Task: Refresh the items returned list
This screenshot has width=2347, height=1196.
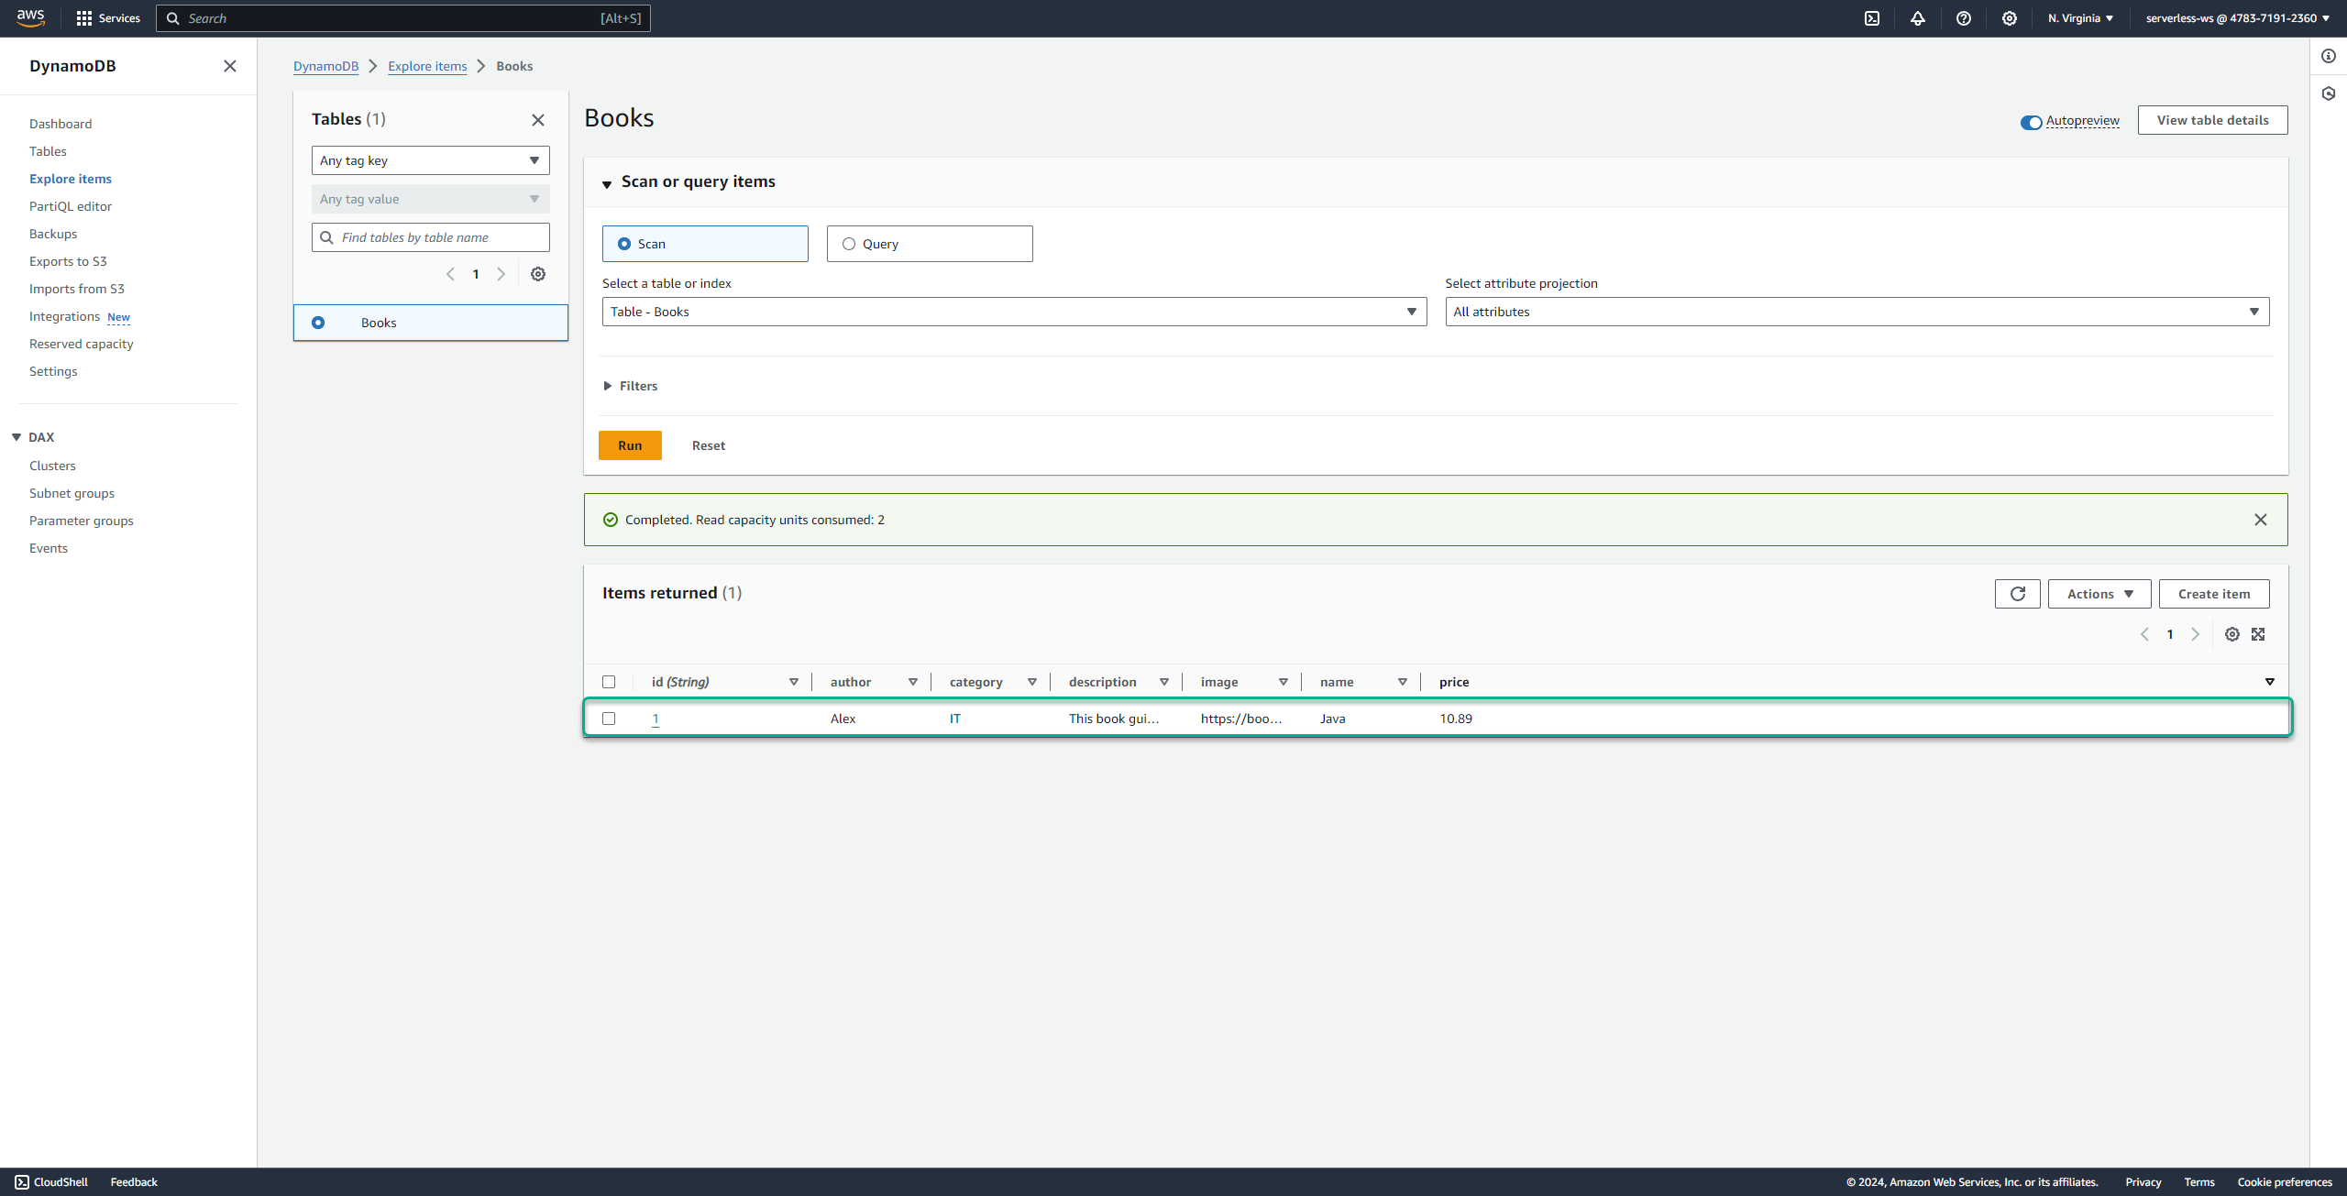Action: click(2018, 594)
